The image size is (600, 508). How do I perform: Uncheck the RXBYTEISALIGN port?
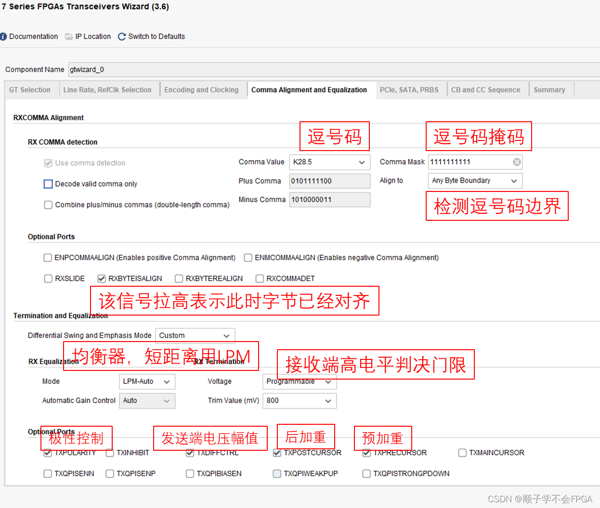[x=102, y=279]
